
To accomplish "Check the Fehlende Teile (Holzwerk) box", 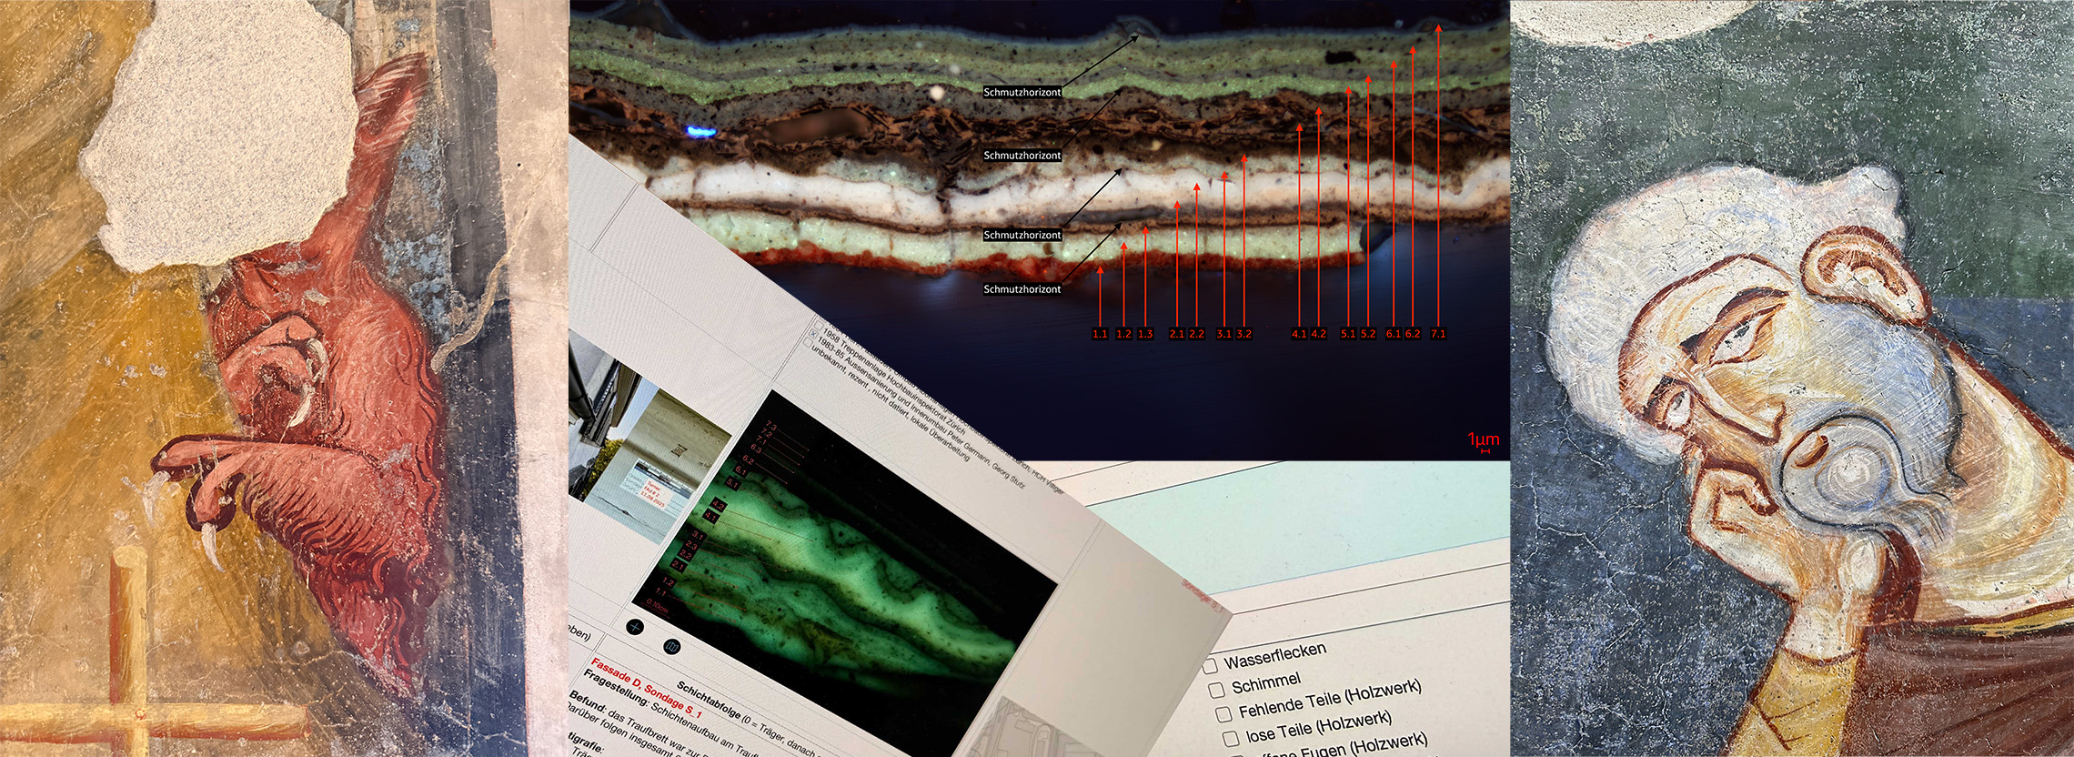I will pos(1223,713).
